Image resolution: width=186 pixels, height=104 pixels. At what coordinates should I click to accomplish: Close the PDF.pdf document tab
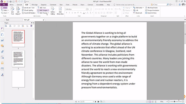43,20
